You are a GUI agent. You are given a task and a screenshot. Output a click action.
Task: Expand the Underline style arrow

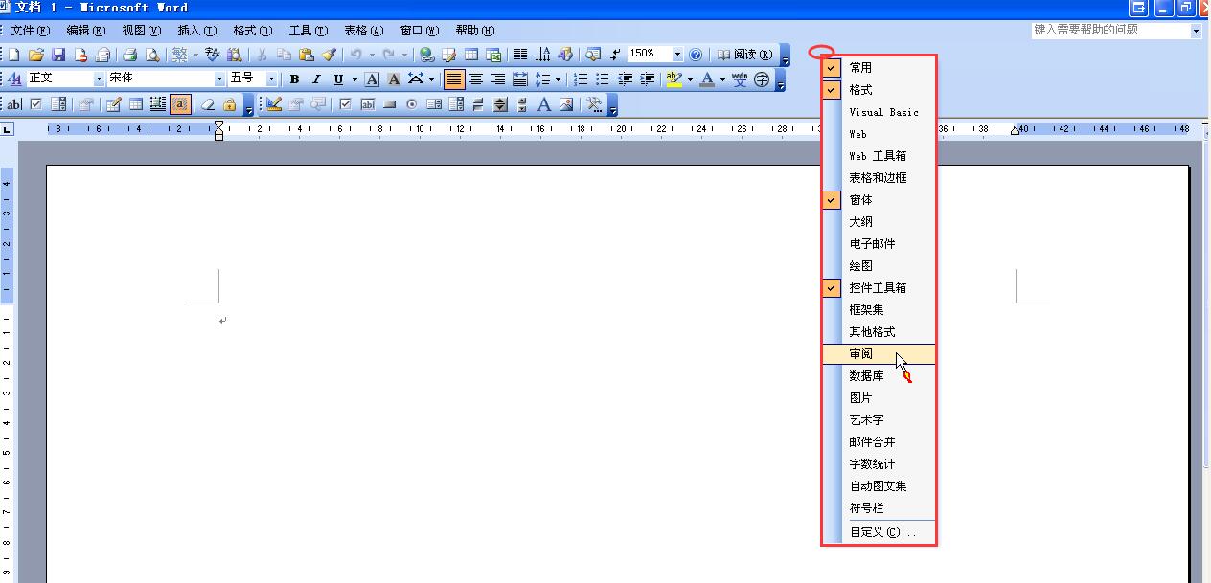pos(354,79)
